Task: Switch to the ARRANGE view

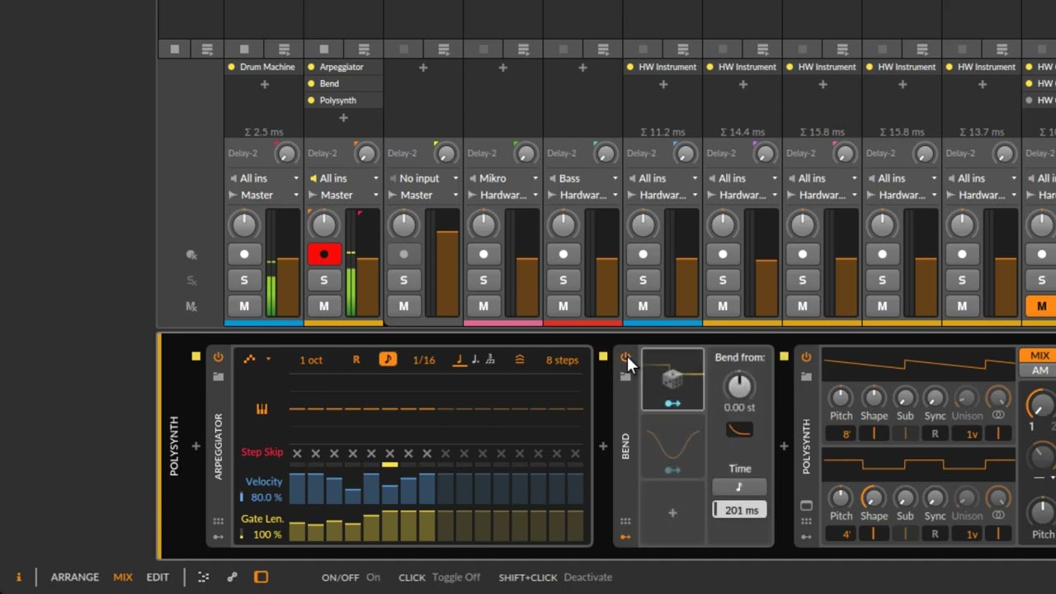Action: coord(74,577)
